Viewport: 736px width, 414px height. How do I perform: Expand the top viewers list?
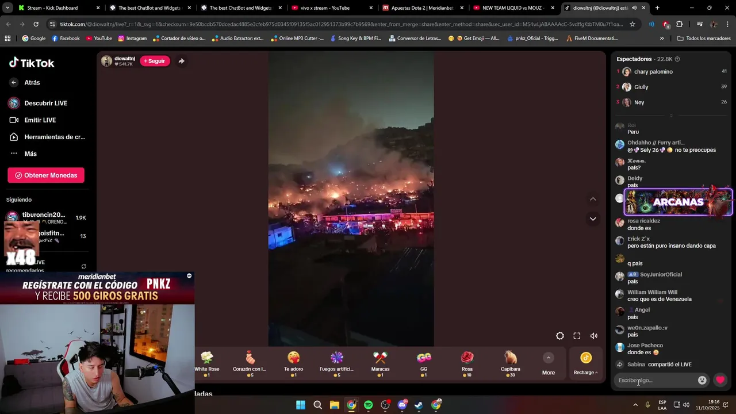click(x=671, y=116)
